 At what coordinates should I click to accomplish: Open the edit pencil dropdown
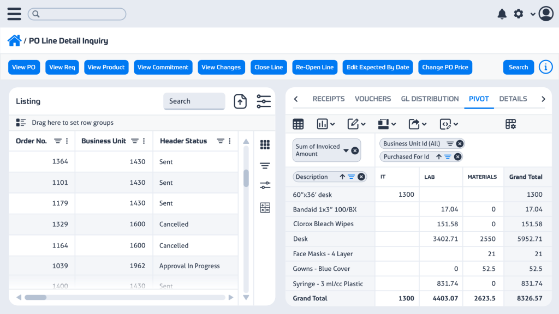tap(356, 124)
